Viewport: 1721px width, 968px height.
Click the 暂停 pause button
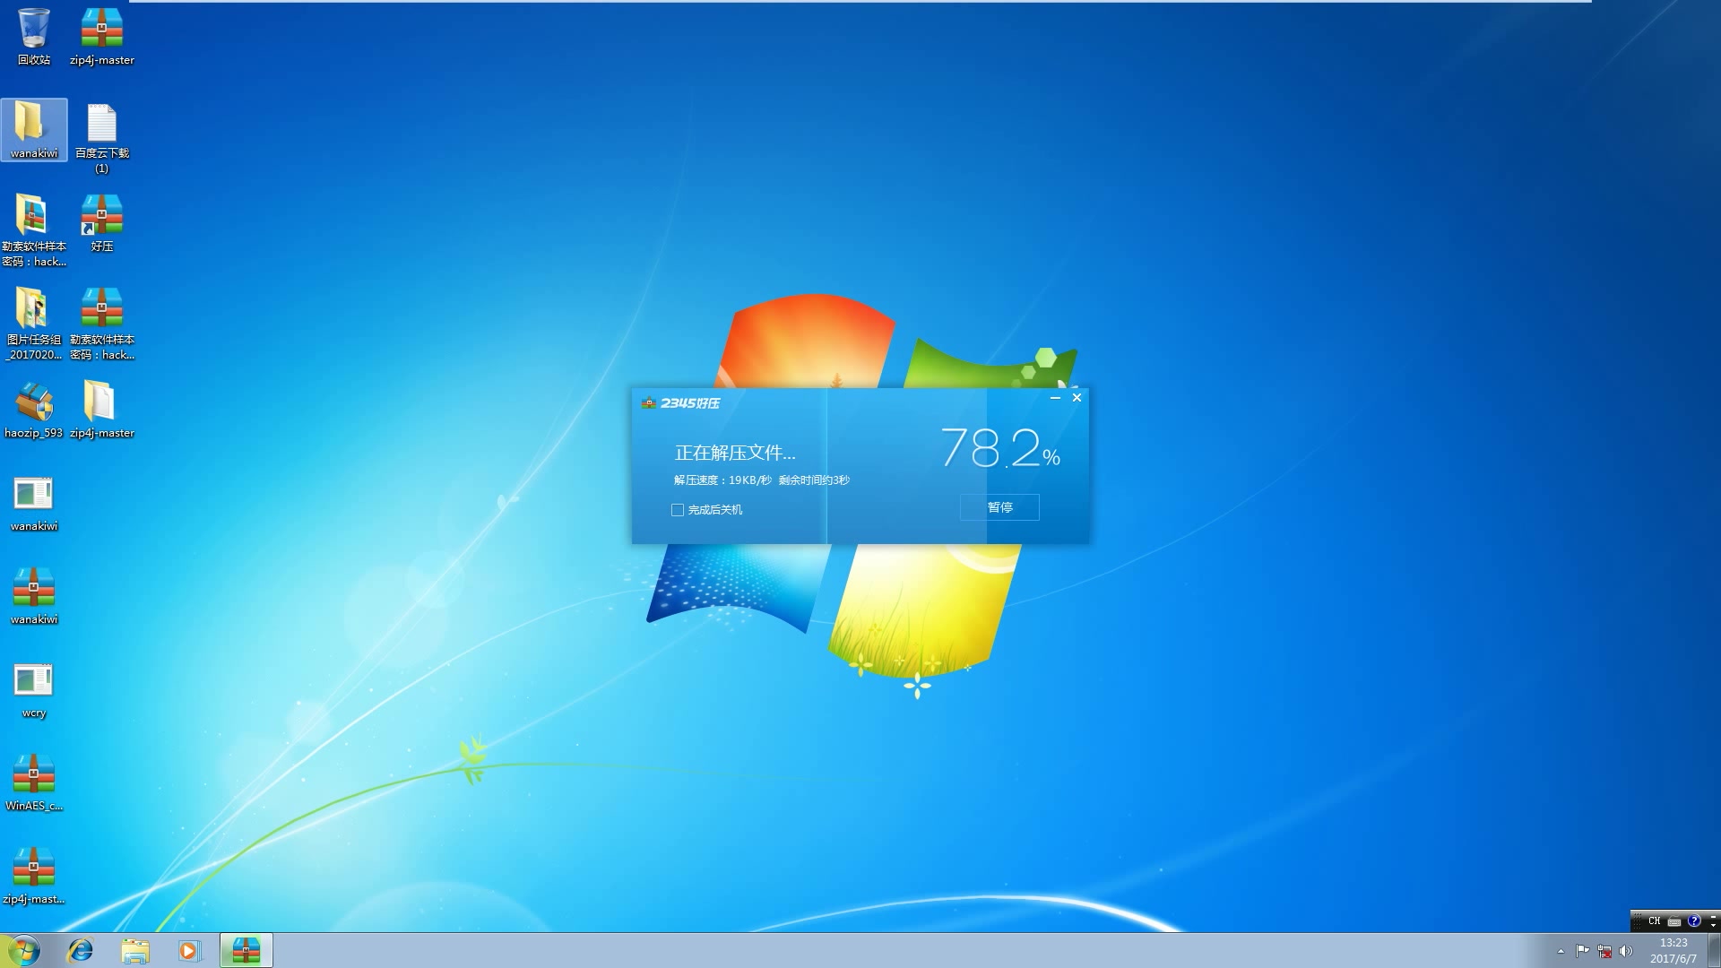pyautogui.click(x=999, y=507)
